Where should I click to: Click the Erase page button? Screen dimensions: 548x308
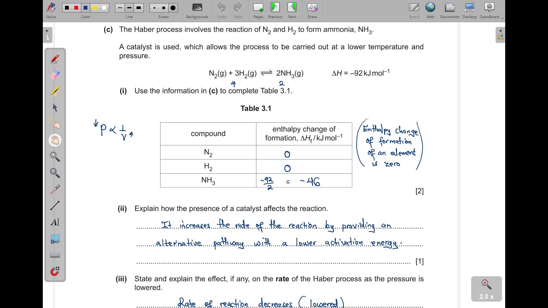point(312,10)
